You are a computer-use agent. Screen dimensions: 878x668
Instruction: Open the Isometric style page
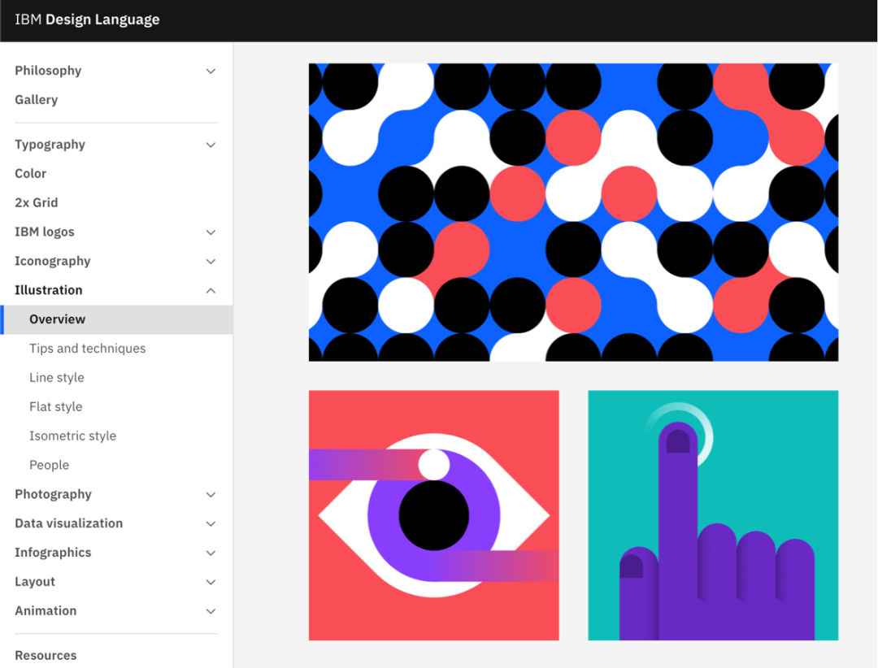[73, 436]
